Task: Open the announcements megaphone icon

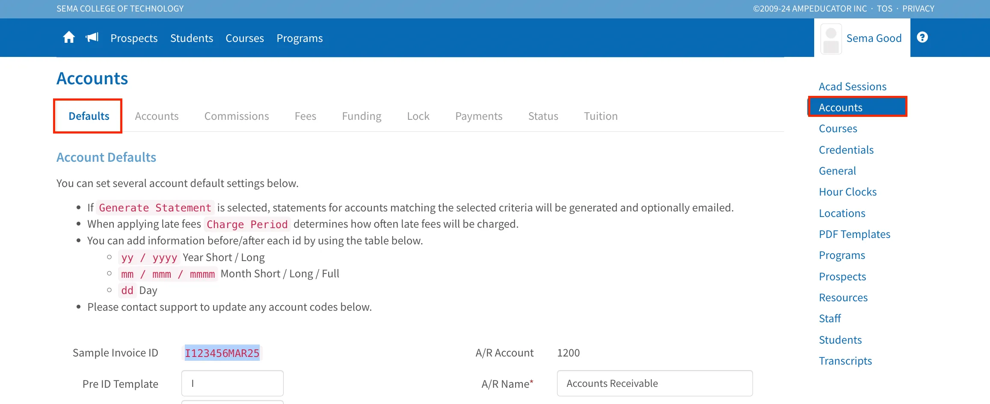Action: tap(92, 38)
